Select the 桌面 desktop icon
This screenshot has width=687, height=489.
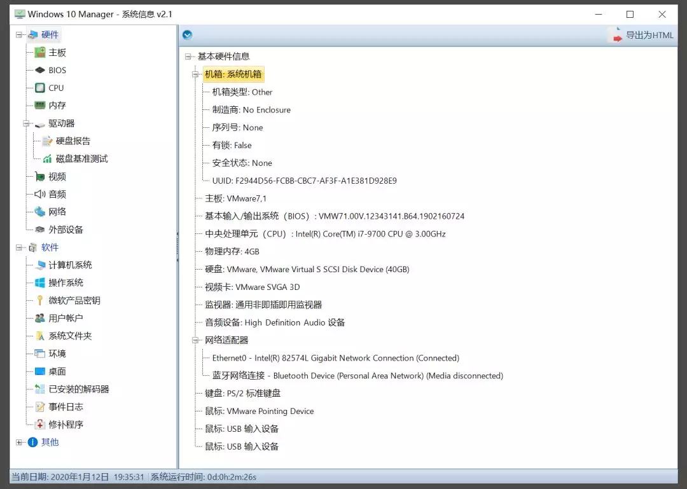point(40,371)
